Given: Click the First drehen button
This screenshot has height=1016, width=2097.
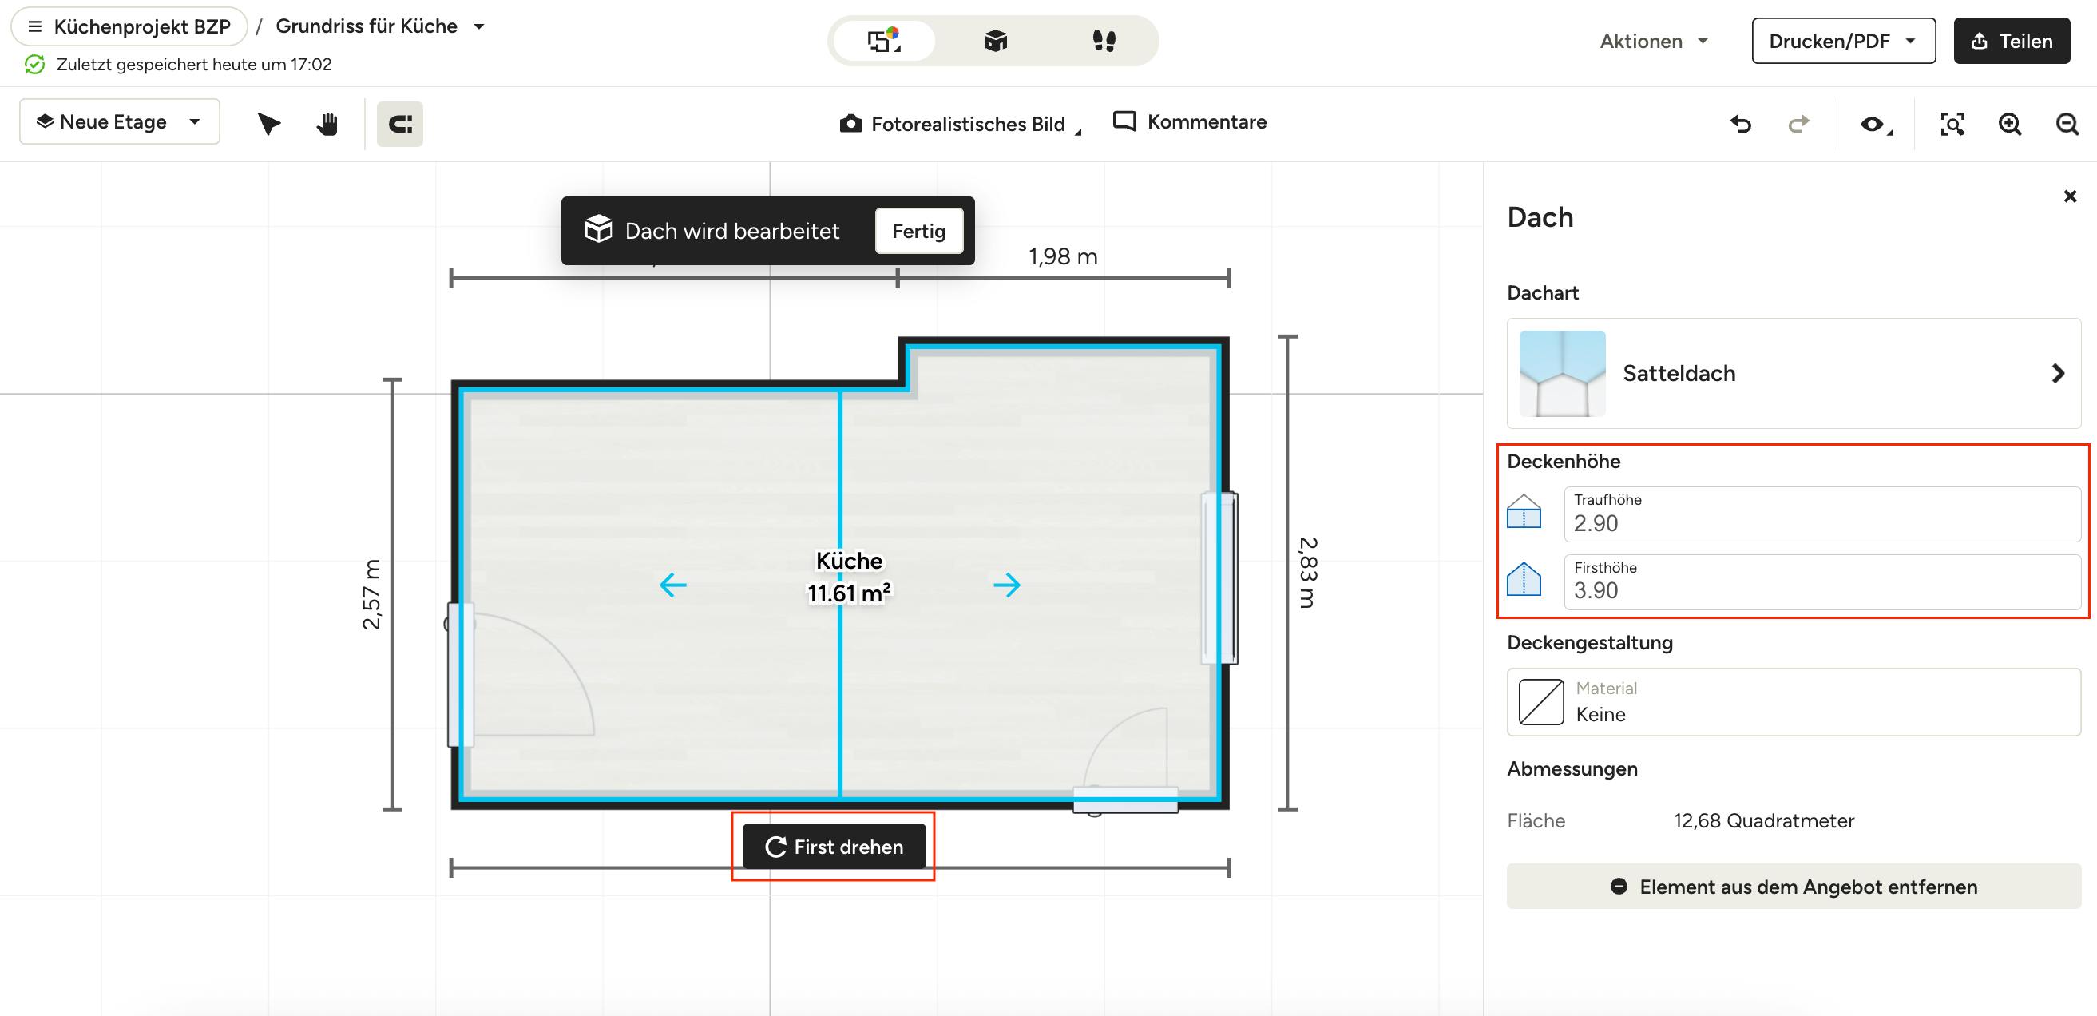Looking at the screenshot, I should [x=834, y=847].
